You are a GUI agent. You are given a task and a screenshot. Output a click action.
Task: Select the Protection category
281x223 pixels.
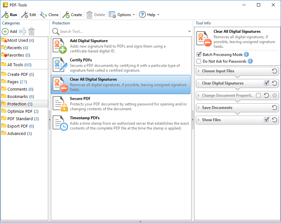point(24,104)
